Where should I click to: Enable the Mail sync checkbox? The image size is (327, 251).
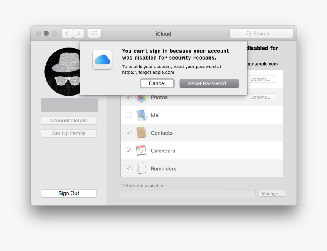129,115
